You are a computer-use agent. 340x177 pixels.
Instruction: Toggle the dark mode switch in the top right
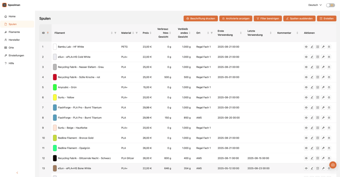(330, 5)
